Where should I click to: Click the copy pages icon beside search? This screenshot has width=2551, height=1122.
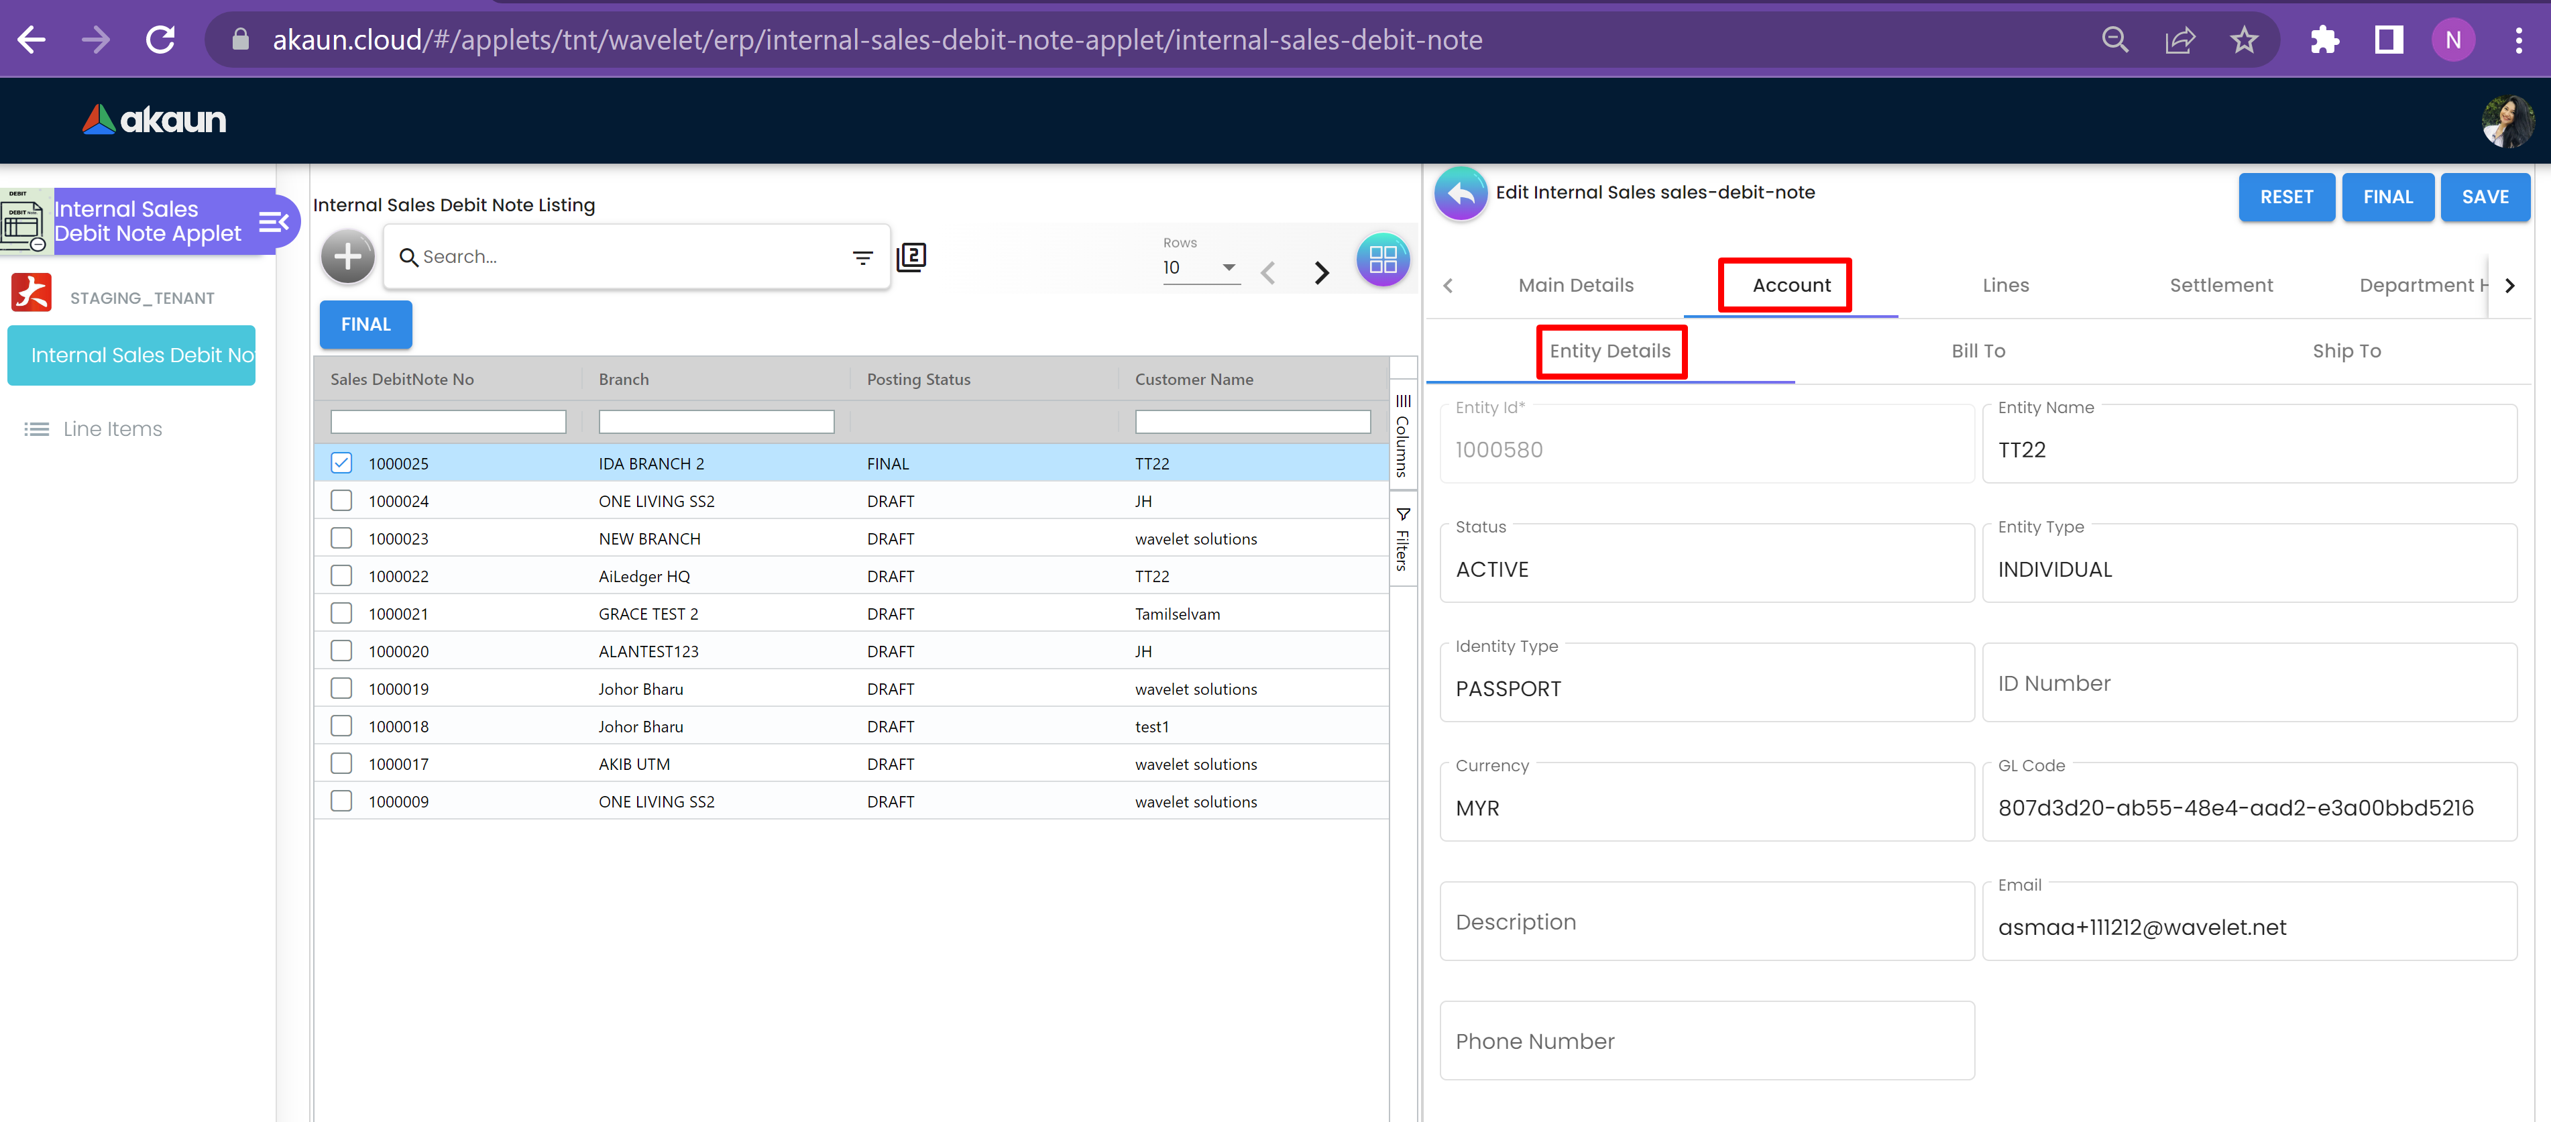(911, 258)
